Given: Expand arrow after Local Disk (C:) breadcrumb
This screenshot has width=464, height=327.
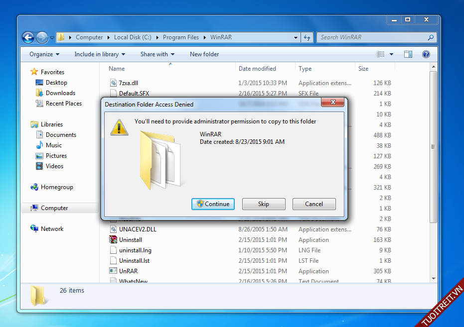Looking at the screenshot, I should (x=157, y=37).
